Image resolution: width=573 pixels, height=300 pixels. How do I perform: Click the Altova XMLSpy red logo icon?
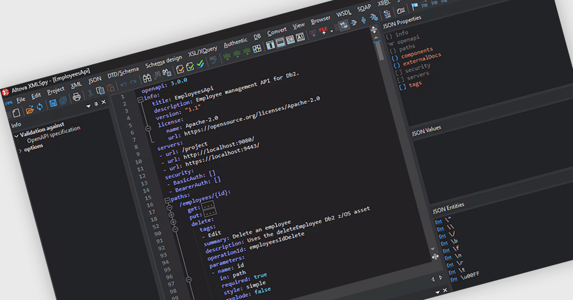coord(5,92)
